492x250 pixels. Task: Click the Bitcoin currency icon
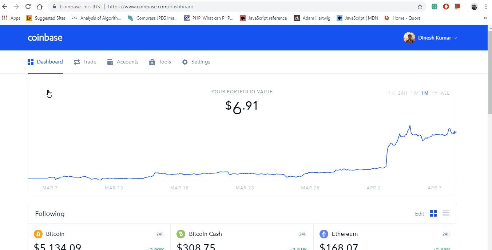click(x=38, y=234)
